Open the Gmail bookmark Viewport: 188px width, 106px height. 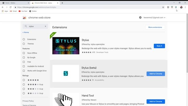[13, 11]
